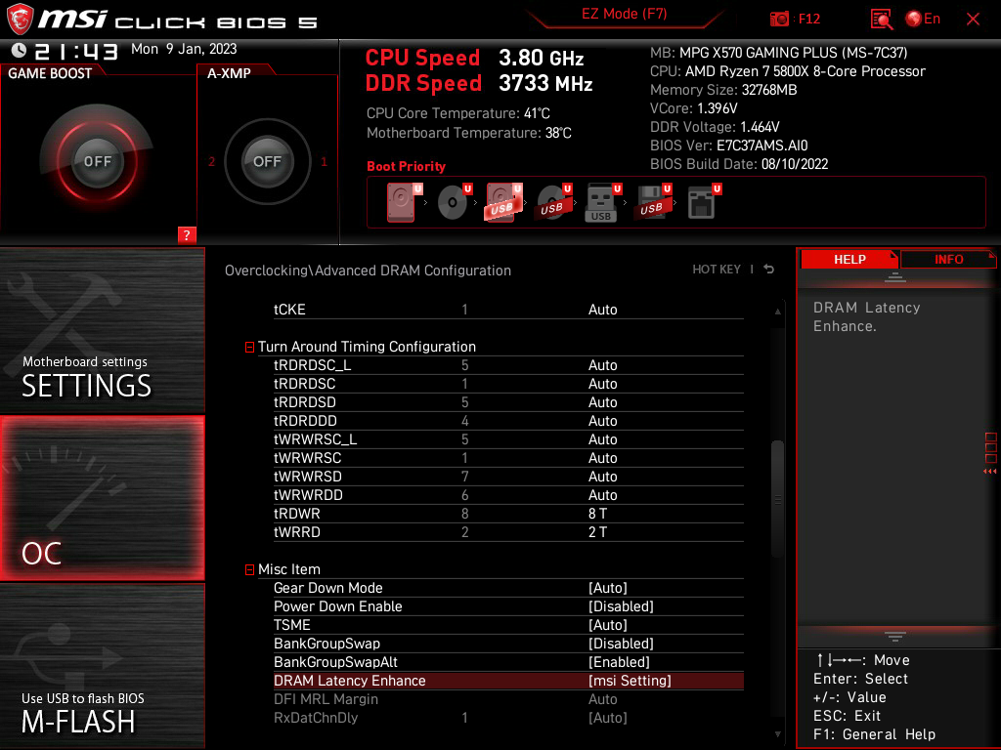Click the settings list scrollbar thumb
1001x750 pixels.
777,499
